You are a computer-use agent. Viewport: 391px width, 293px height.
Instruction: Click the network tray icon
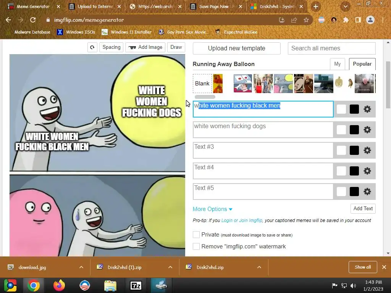344,285
